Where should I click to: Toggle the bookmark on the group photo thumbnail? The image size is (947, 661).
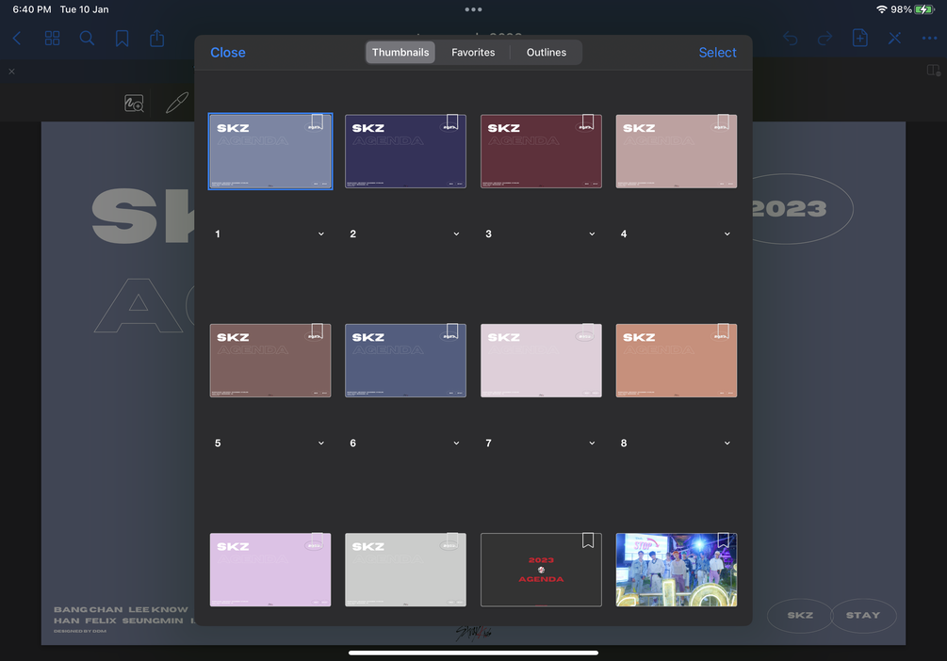[x=723, y=540]
